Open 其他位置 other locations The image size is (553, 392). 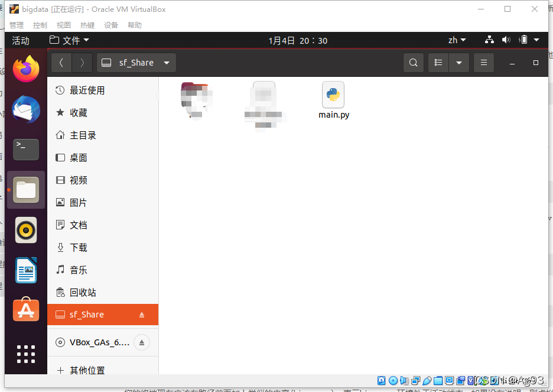(103, 370)
